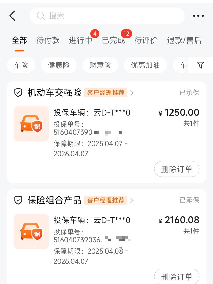Delete the 机动车交强险 order
Viewport: 213px width, 284px height.
[x=177, y=169]
